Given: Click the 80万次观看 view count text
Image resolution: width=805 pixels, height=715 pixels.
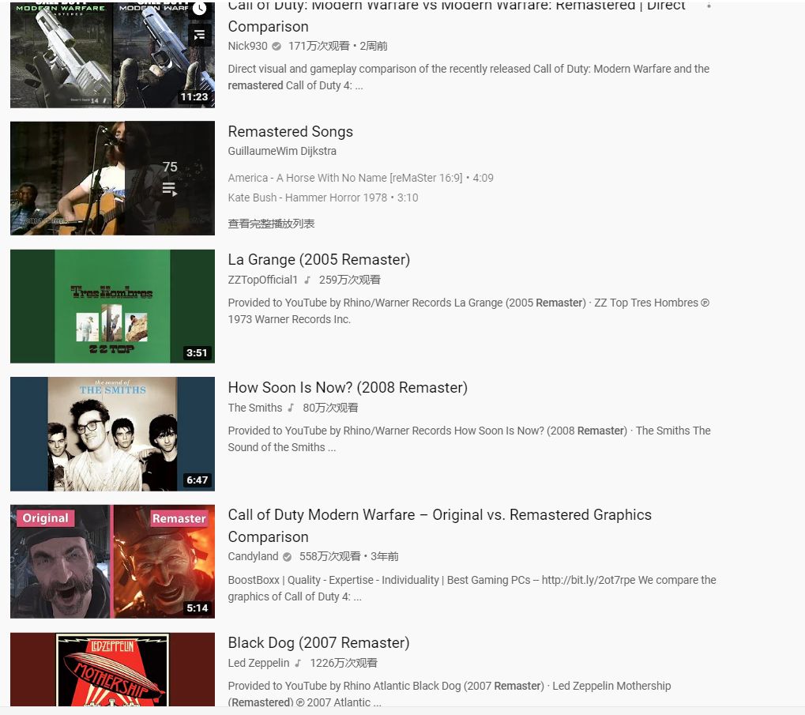Looking at the screenshot, I should tap(330, 408).
